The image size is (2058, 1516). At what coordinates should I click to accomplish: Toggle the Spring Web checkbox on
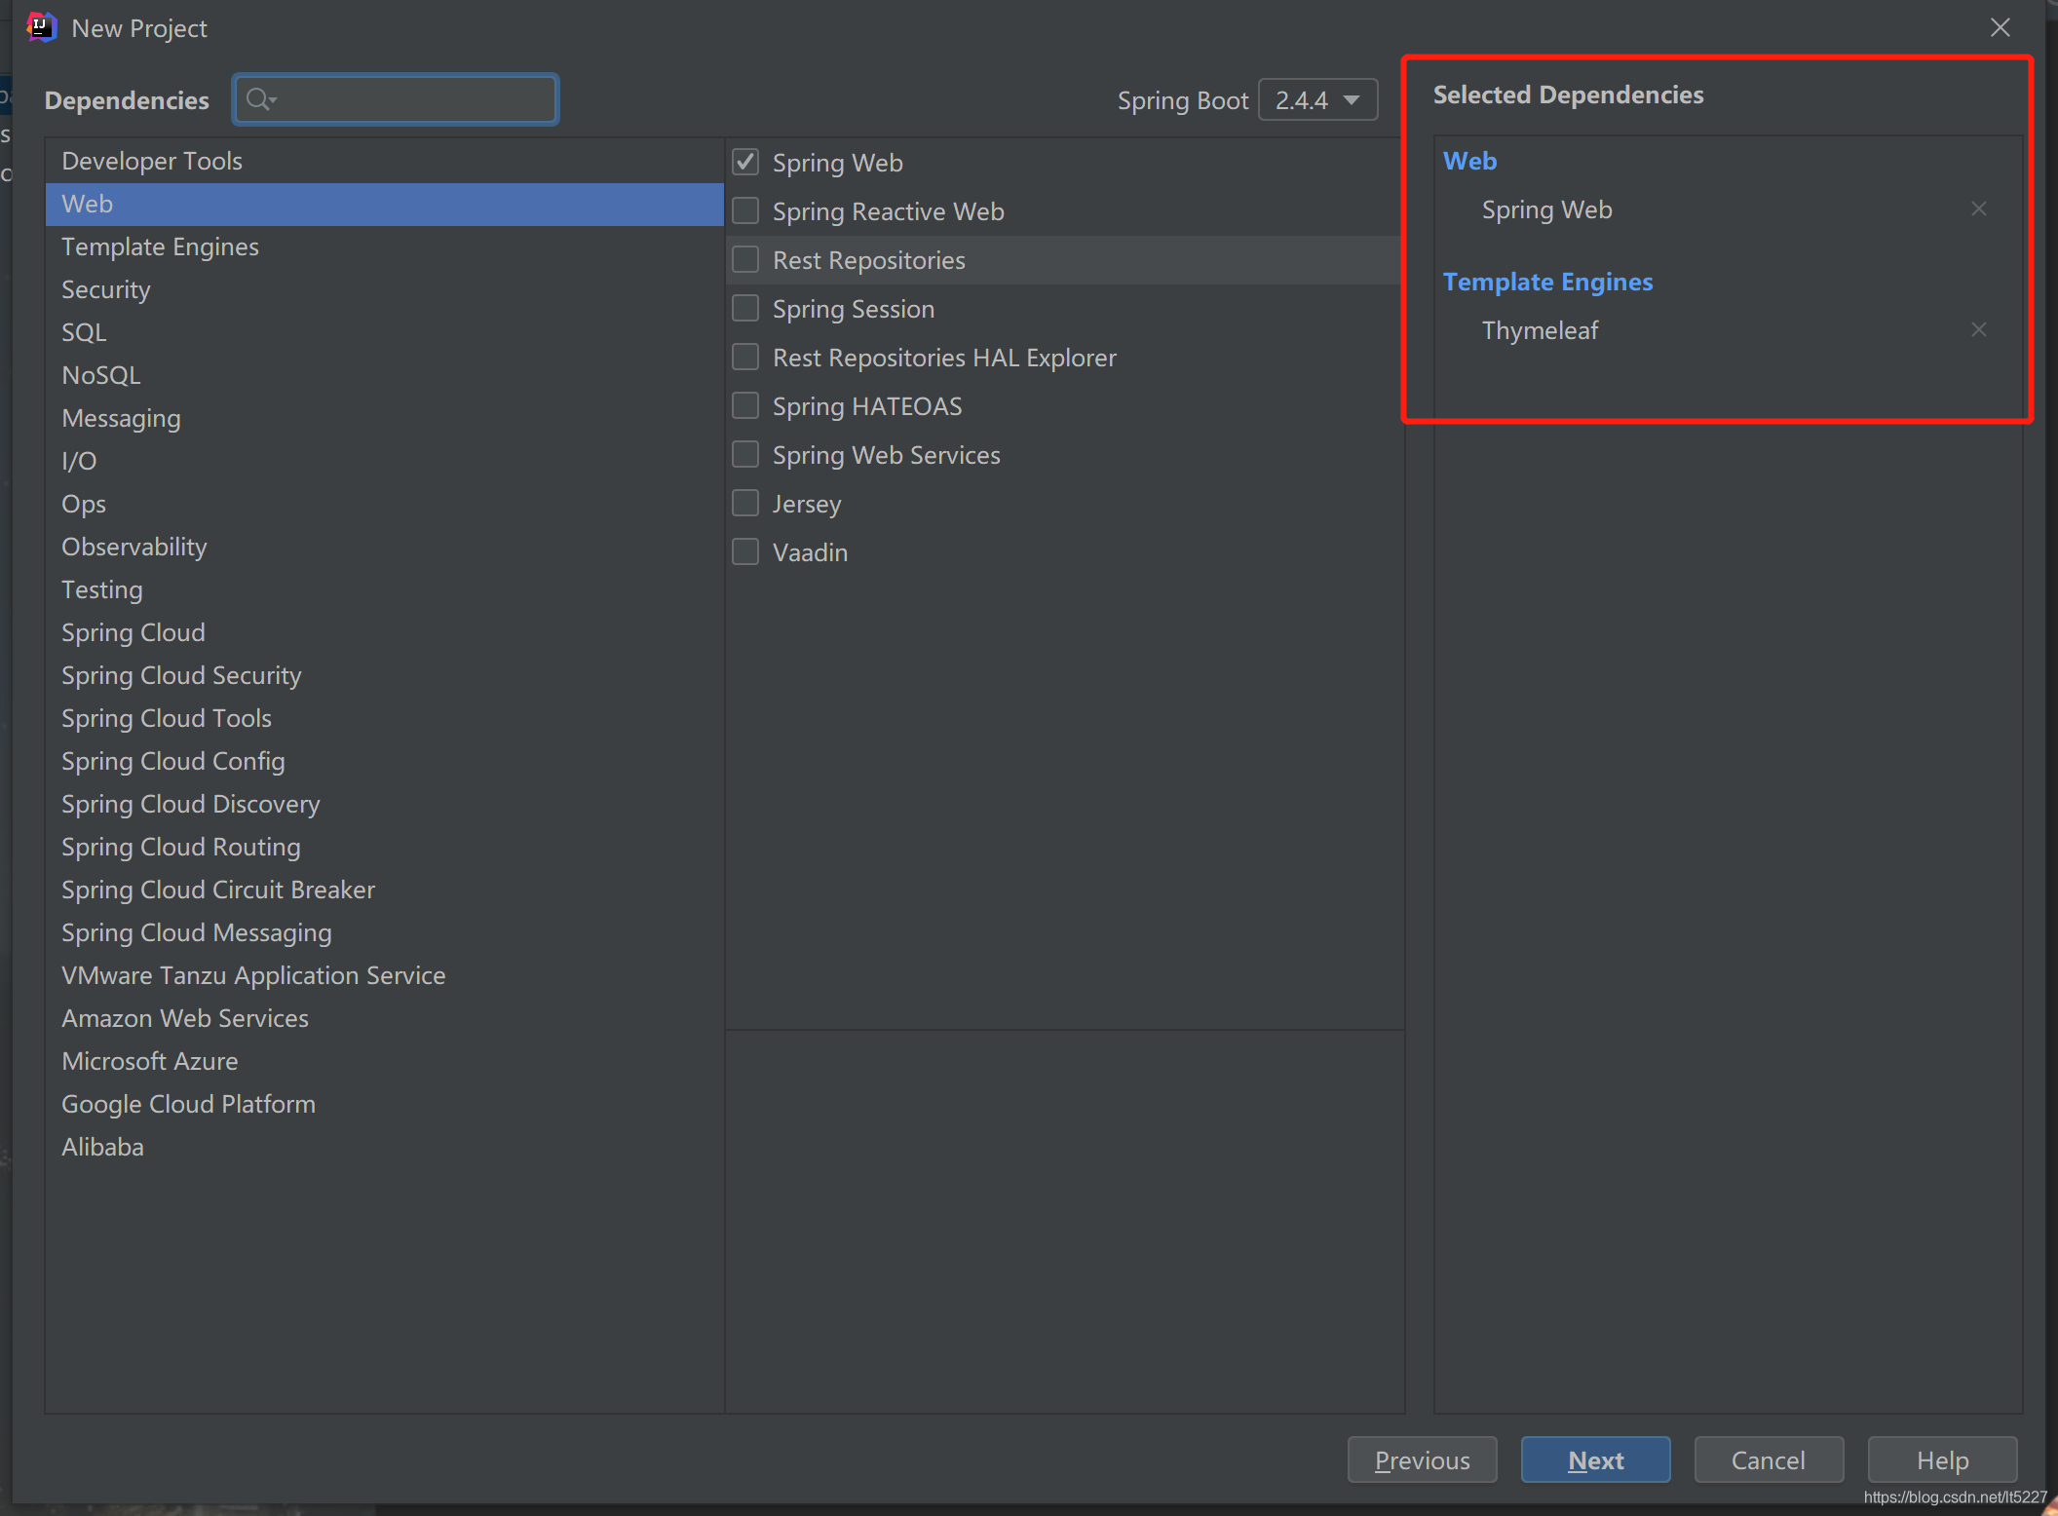click(x=744, y=162)
